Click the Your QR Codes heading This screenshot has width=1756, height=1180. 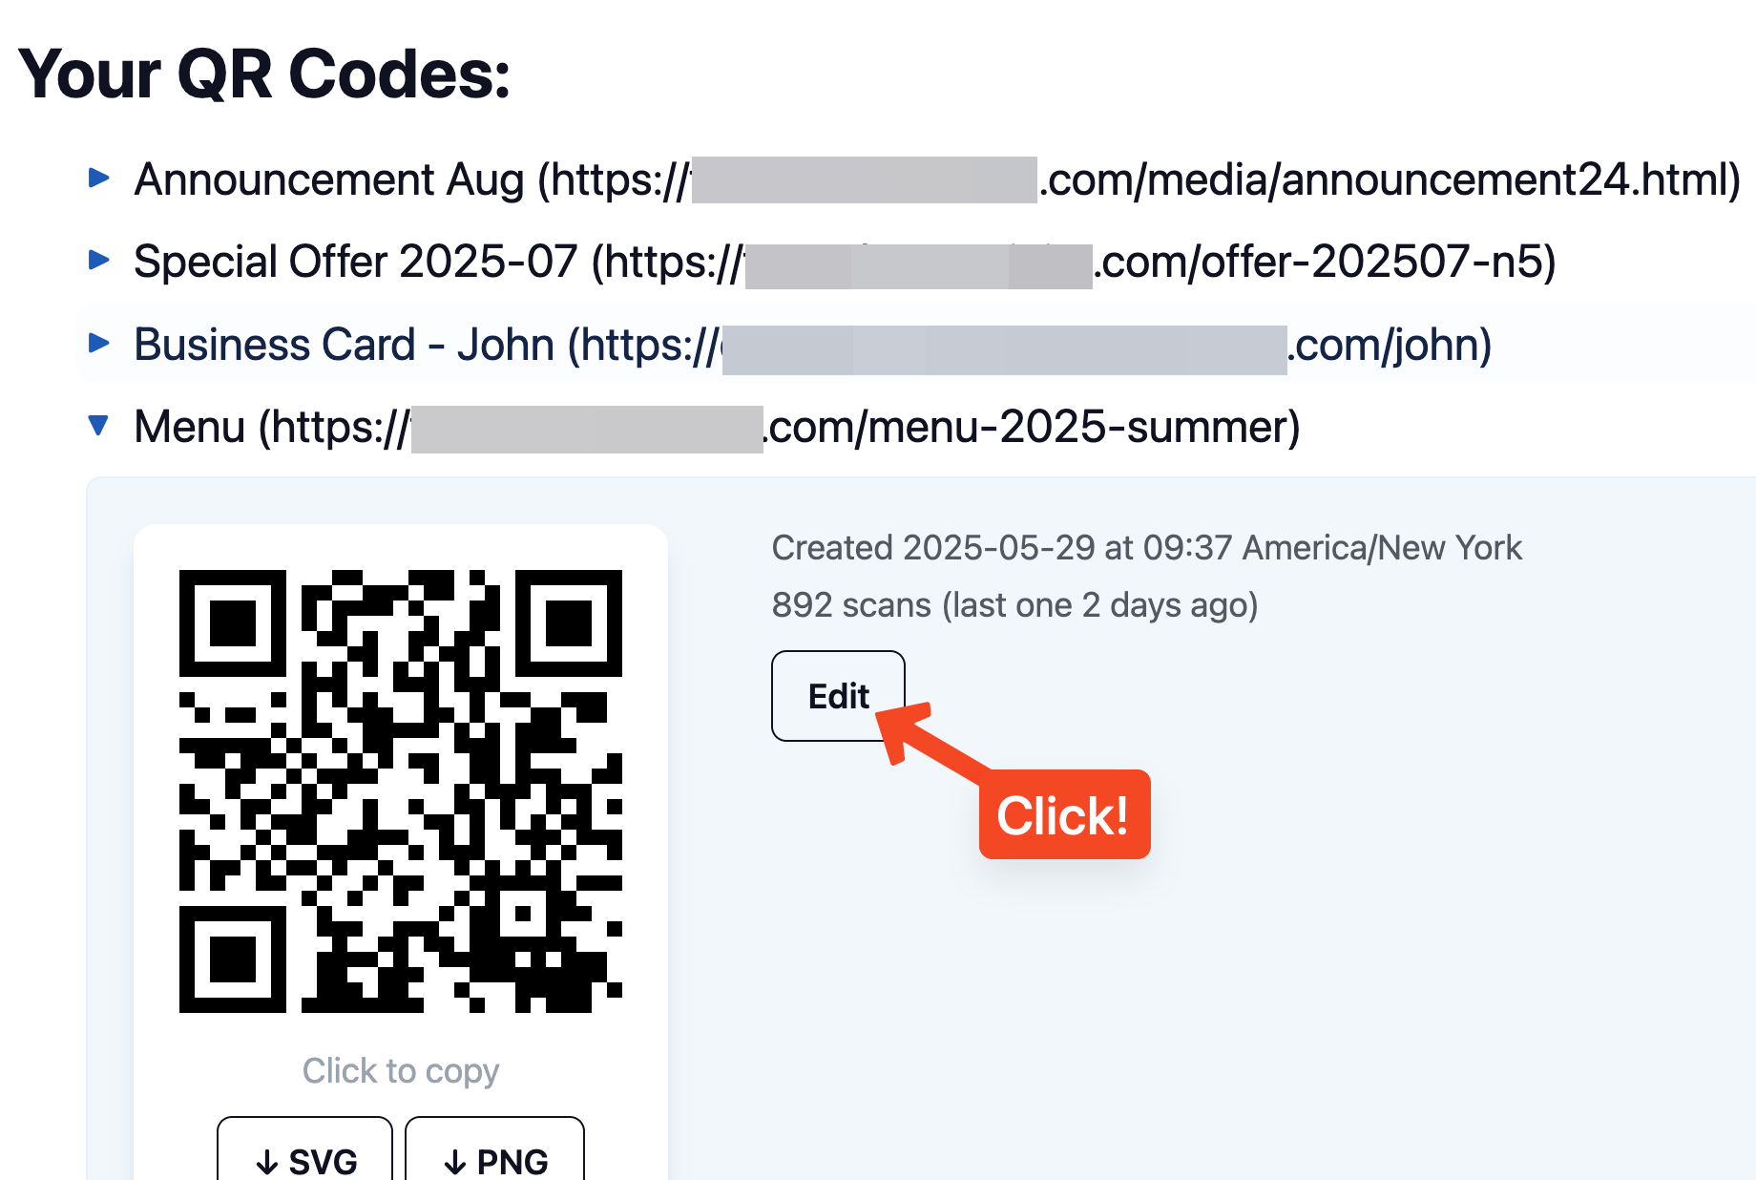(264, 74)
